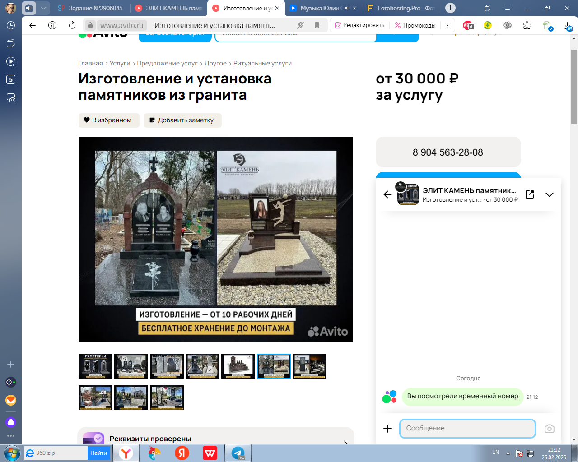The height and width of the screenshot is (462, 578).
Task: Select the first thumbnail in the bottom row
Action: coord(95,397)
